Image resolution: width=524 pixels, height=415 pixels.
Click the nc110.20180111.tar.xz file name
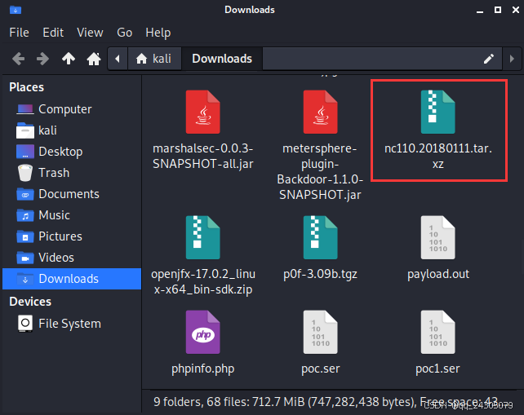click(438, 156)
